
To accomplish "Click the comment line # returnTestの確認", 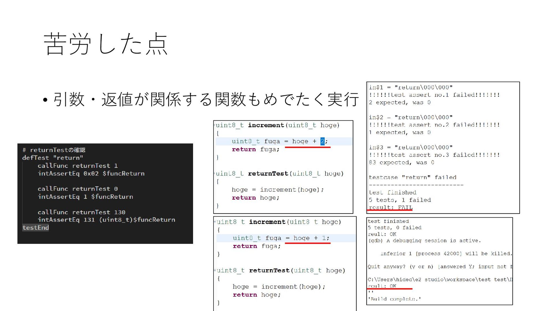I will click(x=54, y=150).
